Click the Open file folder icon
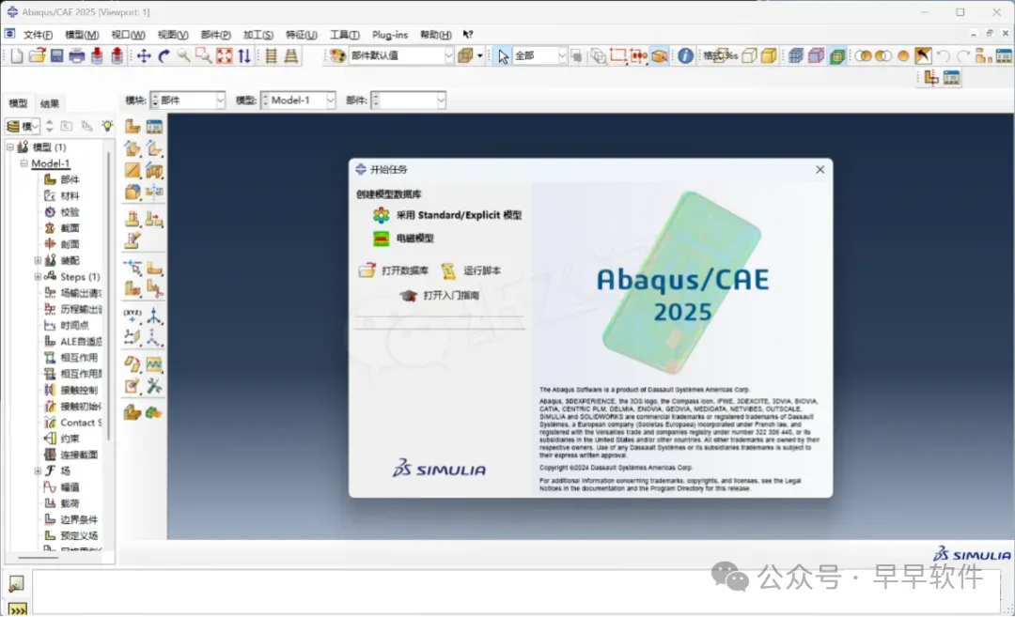Viewport: 1015px width, 617px height. [x=37, y=56]
